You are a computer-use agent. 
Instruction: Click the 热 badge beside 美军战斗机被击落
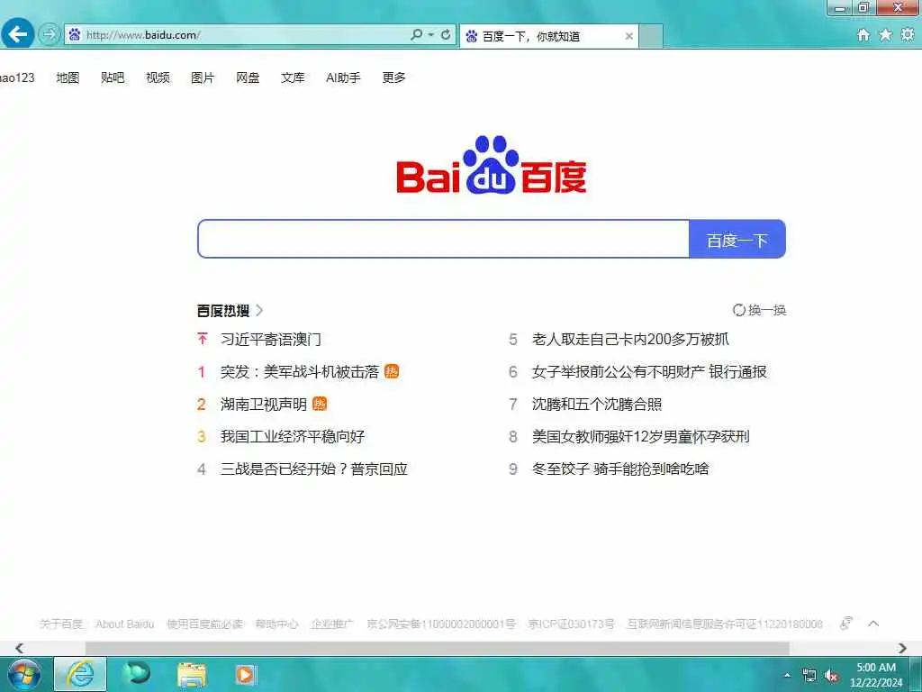click(392, 371)
